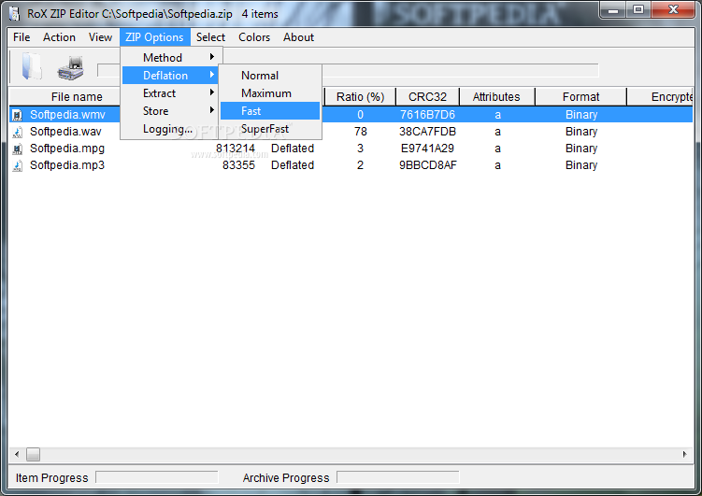The height and width of the screenshot is (496, 702).
Task: Click the open archive folder toolbar icon
Action: (32, 66)
